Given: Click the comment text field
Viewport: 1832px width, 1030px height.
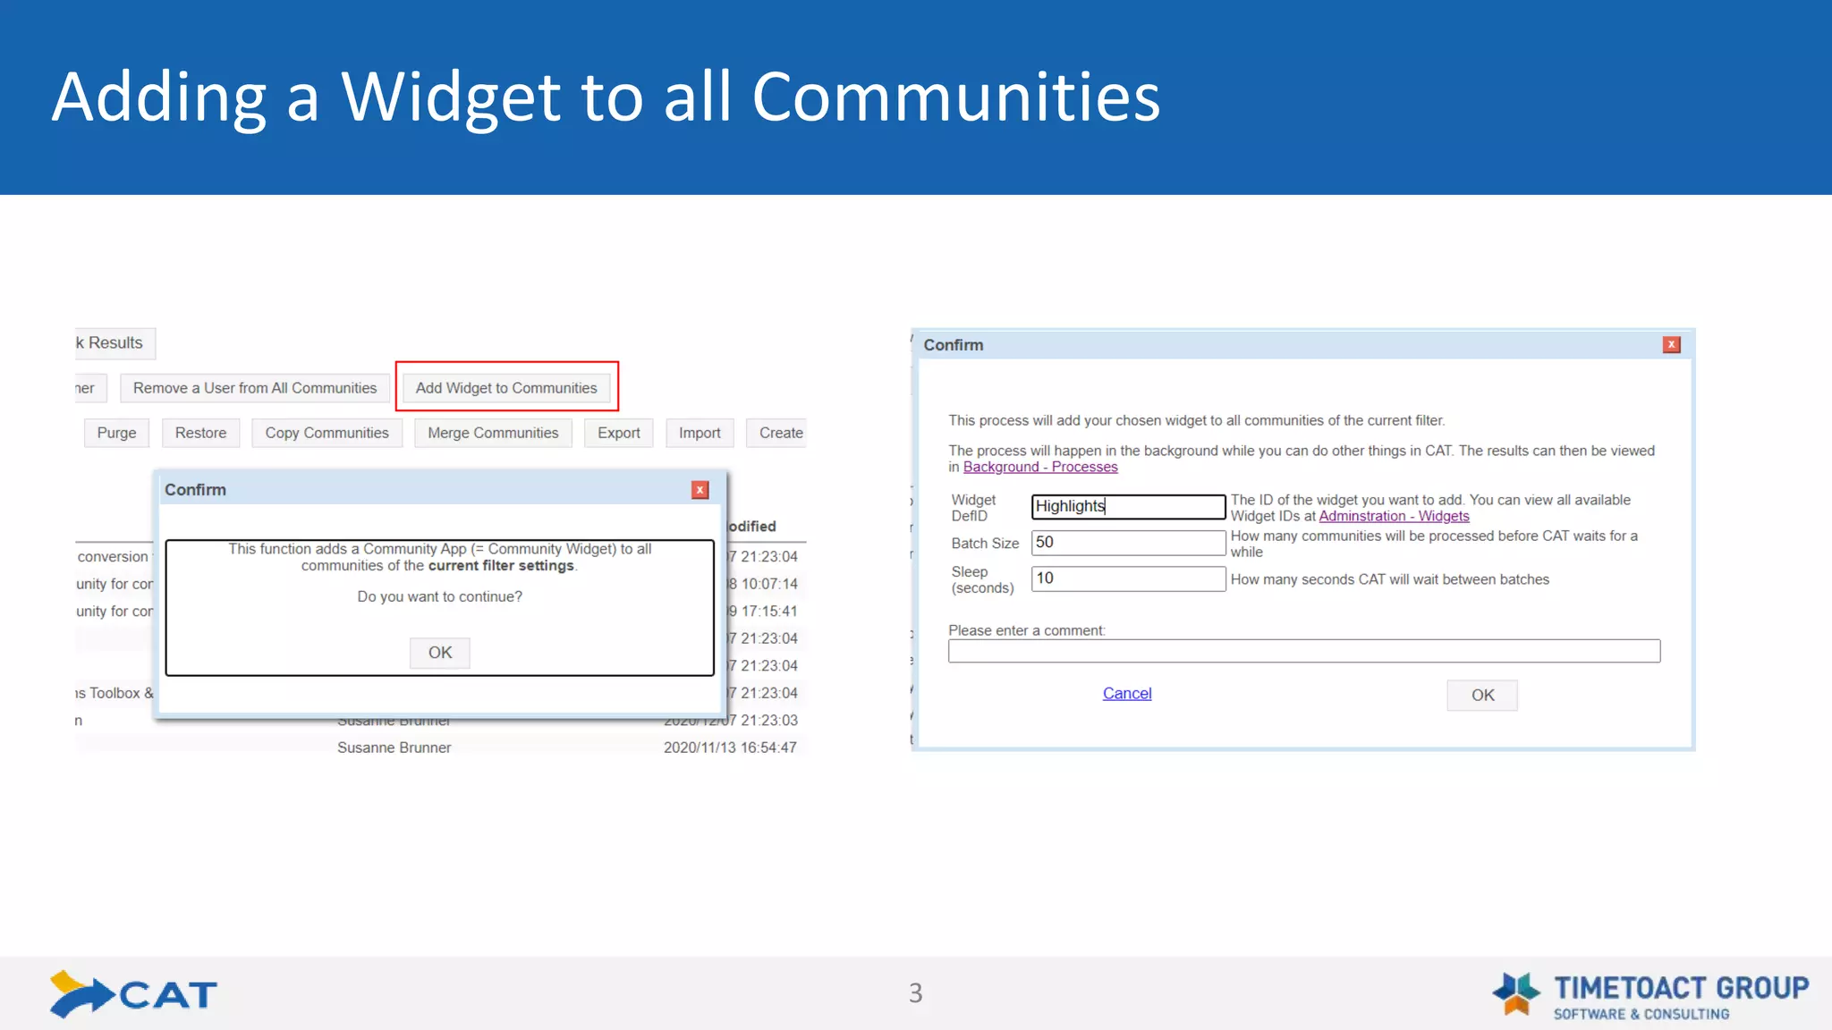Looking at the screenshot, I should pos(1303,651).
